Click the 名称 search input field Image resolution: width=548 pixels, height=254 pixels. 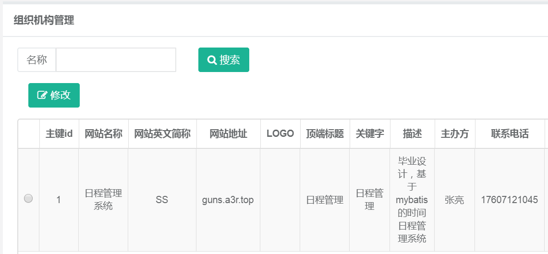[116, 60]
